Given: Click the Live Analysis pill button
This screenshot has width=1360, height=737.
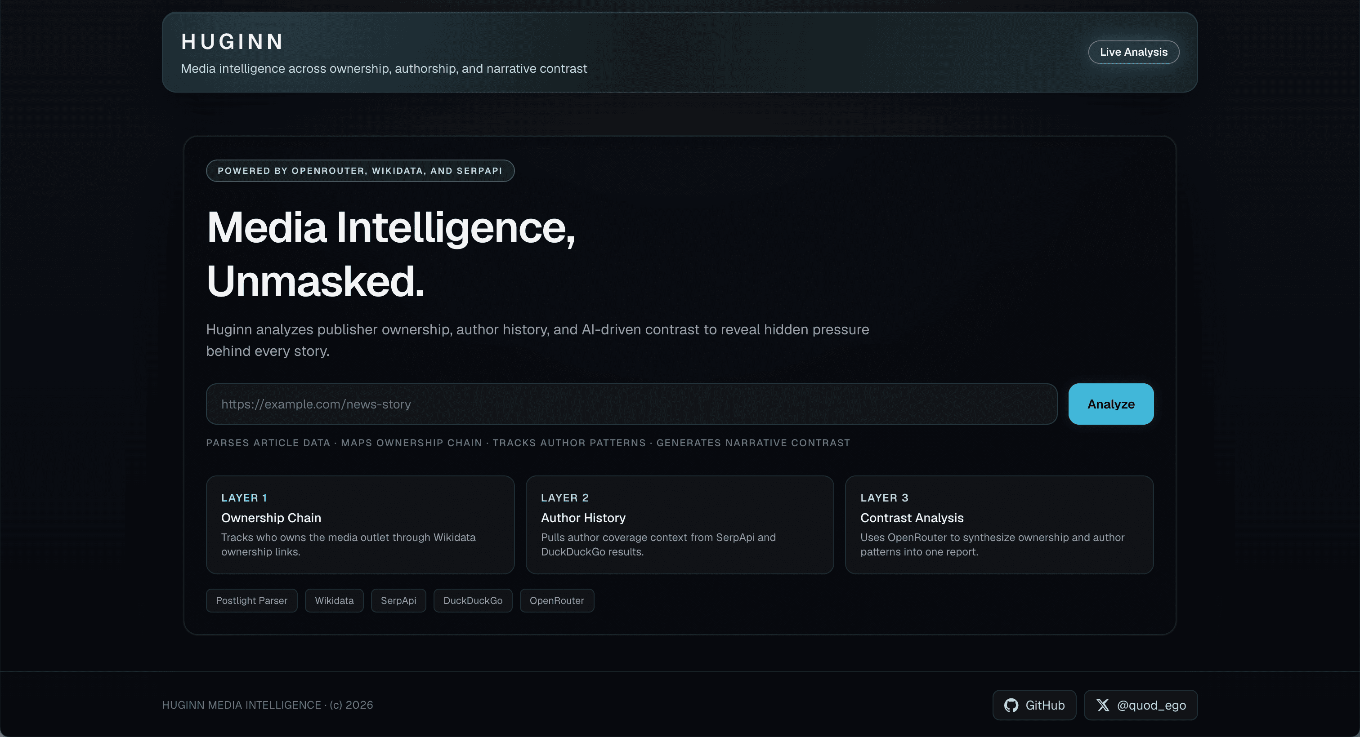Looking at the screenshot, I should tap(1133, 52).
